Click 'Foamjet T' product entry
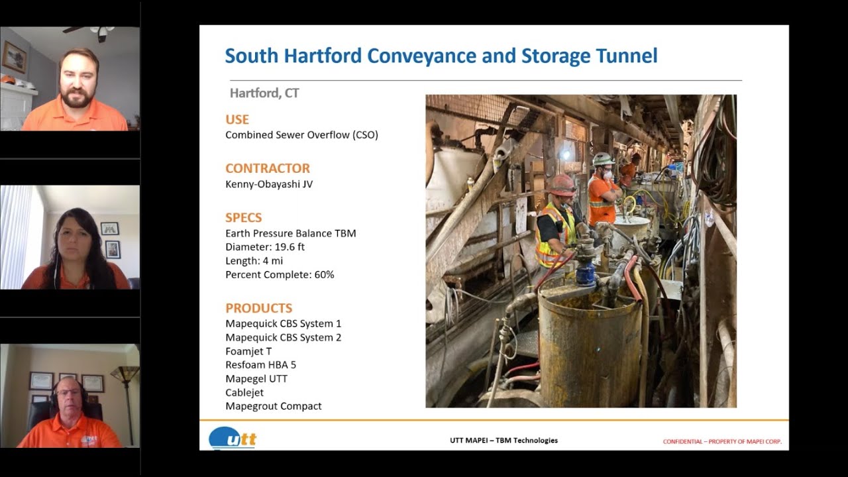The height and width of the screenshot is (477, 848). (x=248, y=352)
